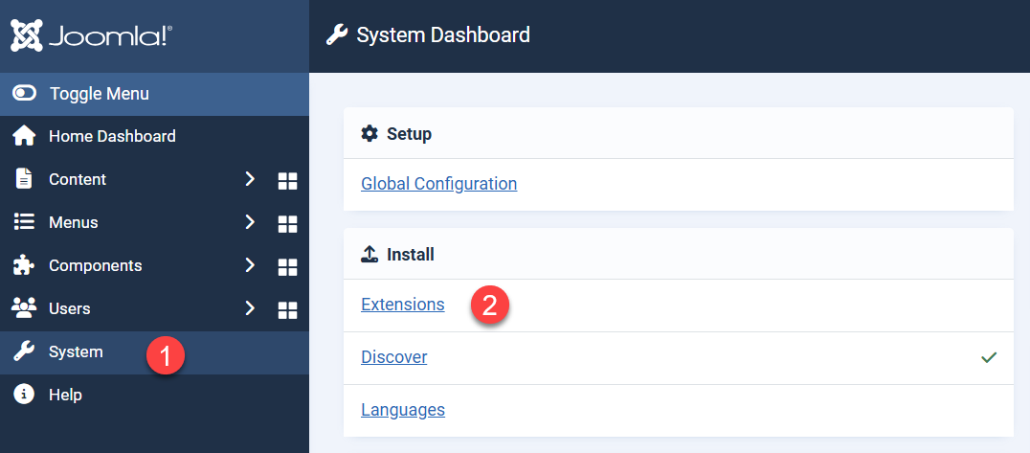
Task: Open the Languages install link
Action: (x=403, y=410)
